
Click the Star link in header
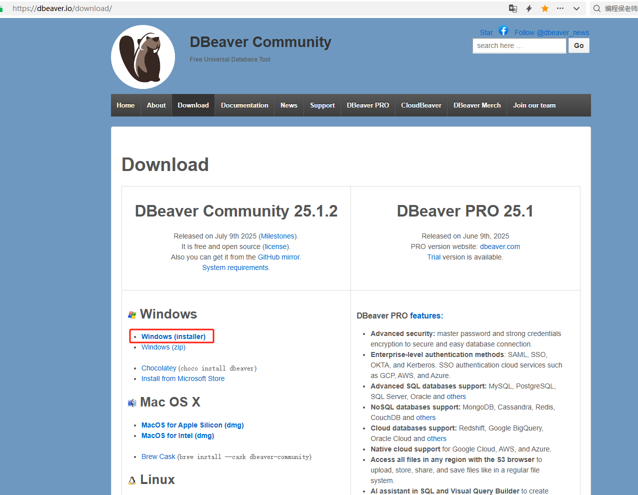(486, 32)
